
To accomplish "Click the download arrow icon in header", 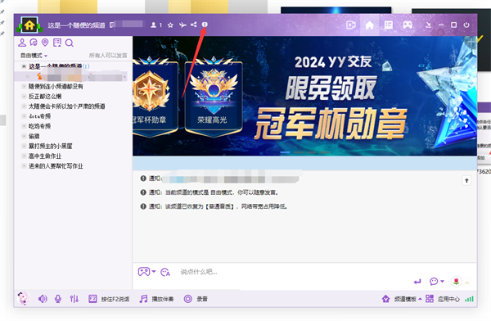I will click(428, 25).
